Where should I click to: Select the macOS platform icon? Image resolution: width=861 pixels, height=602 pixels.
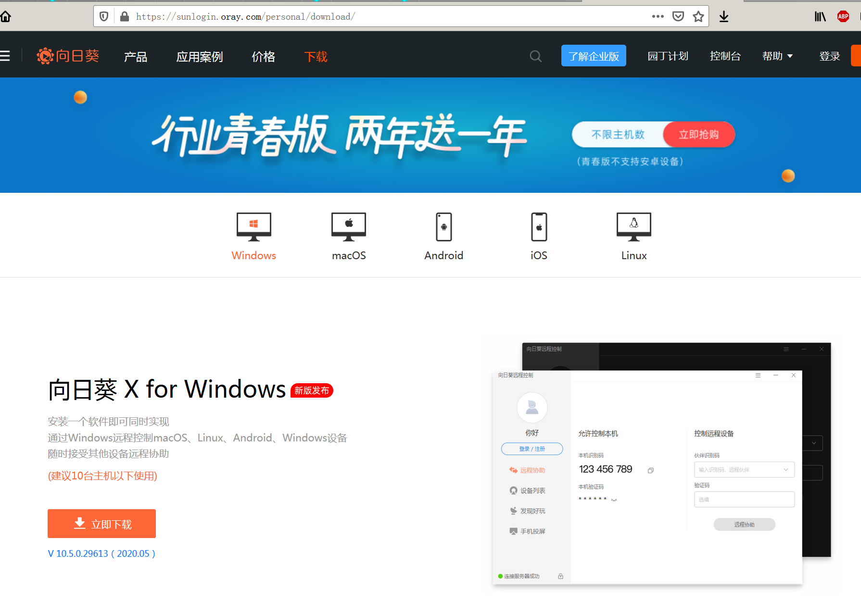(x=349, y=227)
